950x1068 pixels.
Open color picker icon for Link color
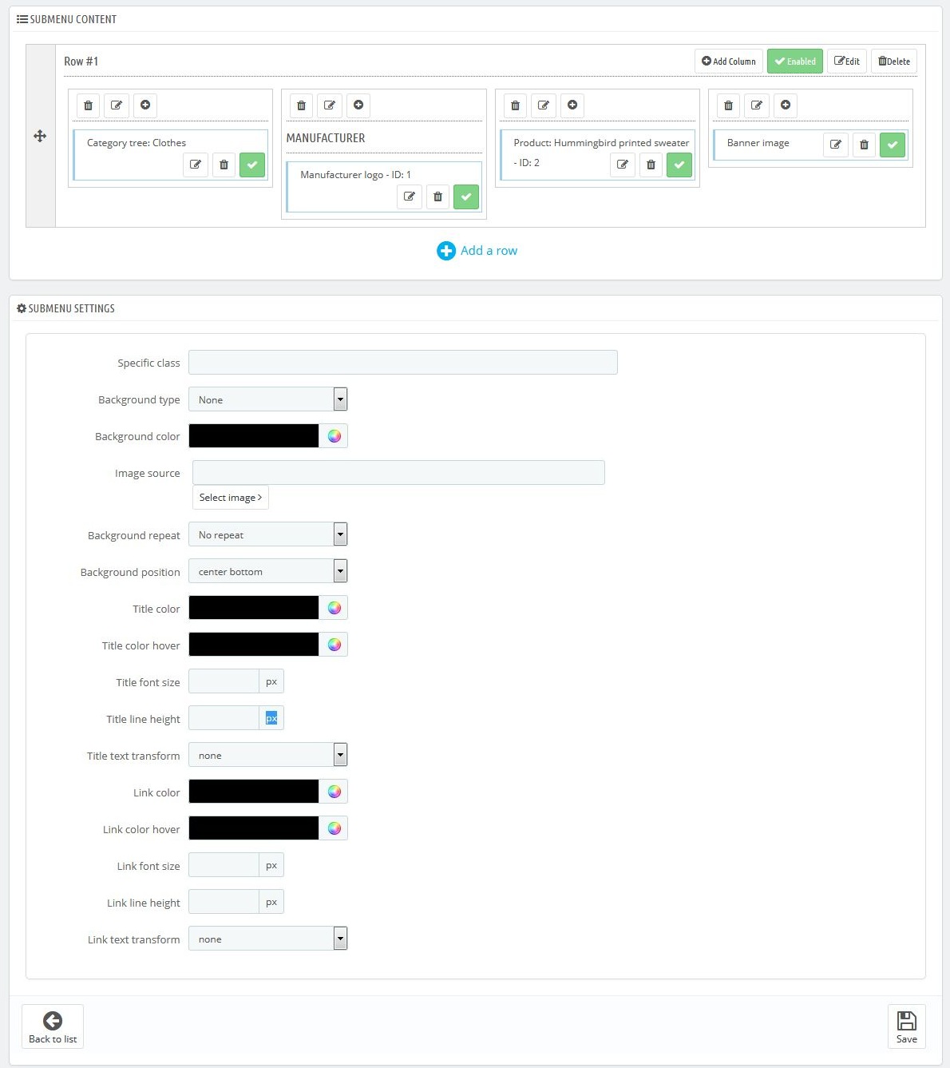pyautogui.click(x=334, y=792)
